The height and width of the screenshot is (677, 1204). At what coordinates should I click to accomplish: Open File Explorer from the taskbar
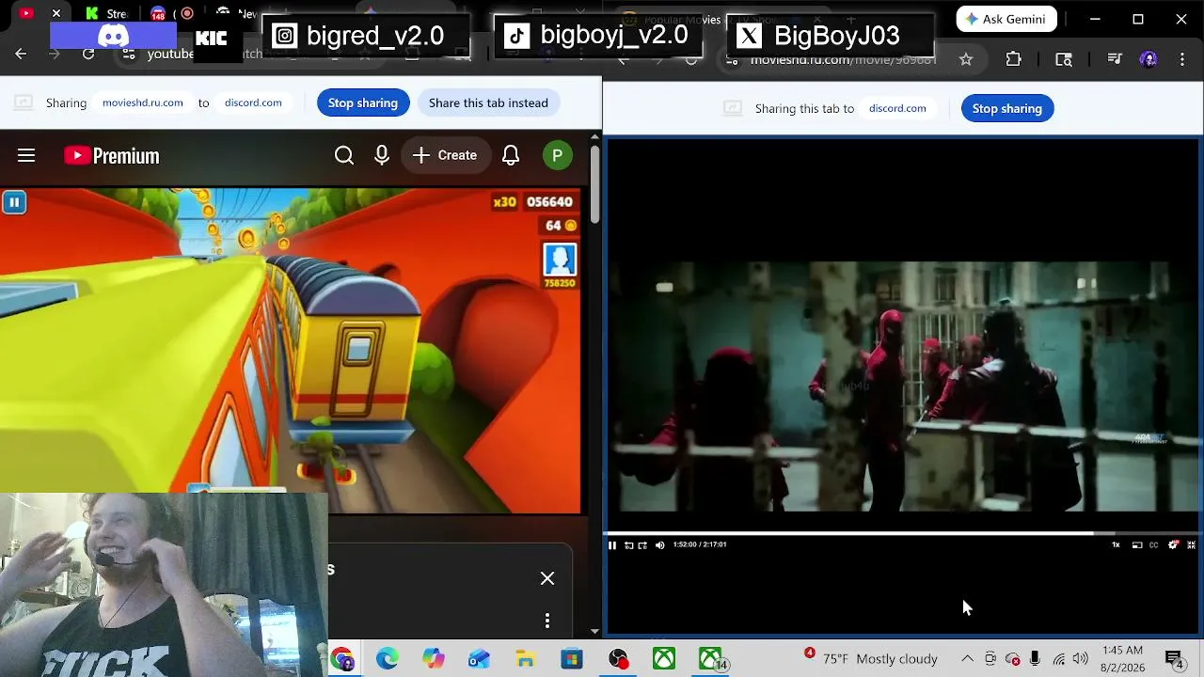525,659
